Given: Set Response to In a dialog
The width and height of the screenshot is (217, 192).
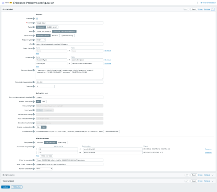Looking at the screenshot, I should pyautogui.click(x=62, y=143).
